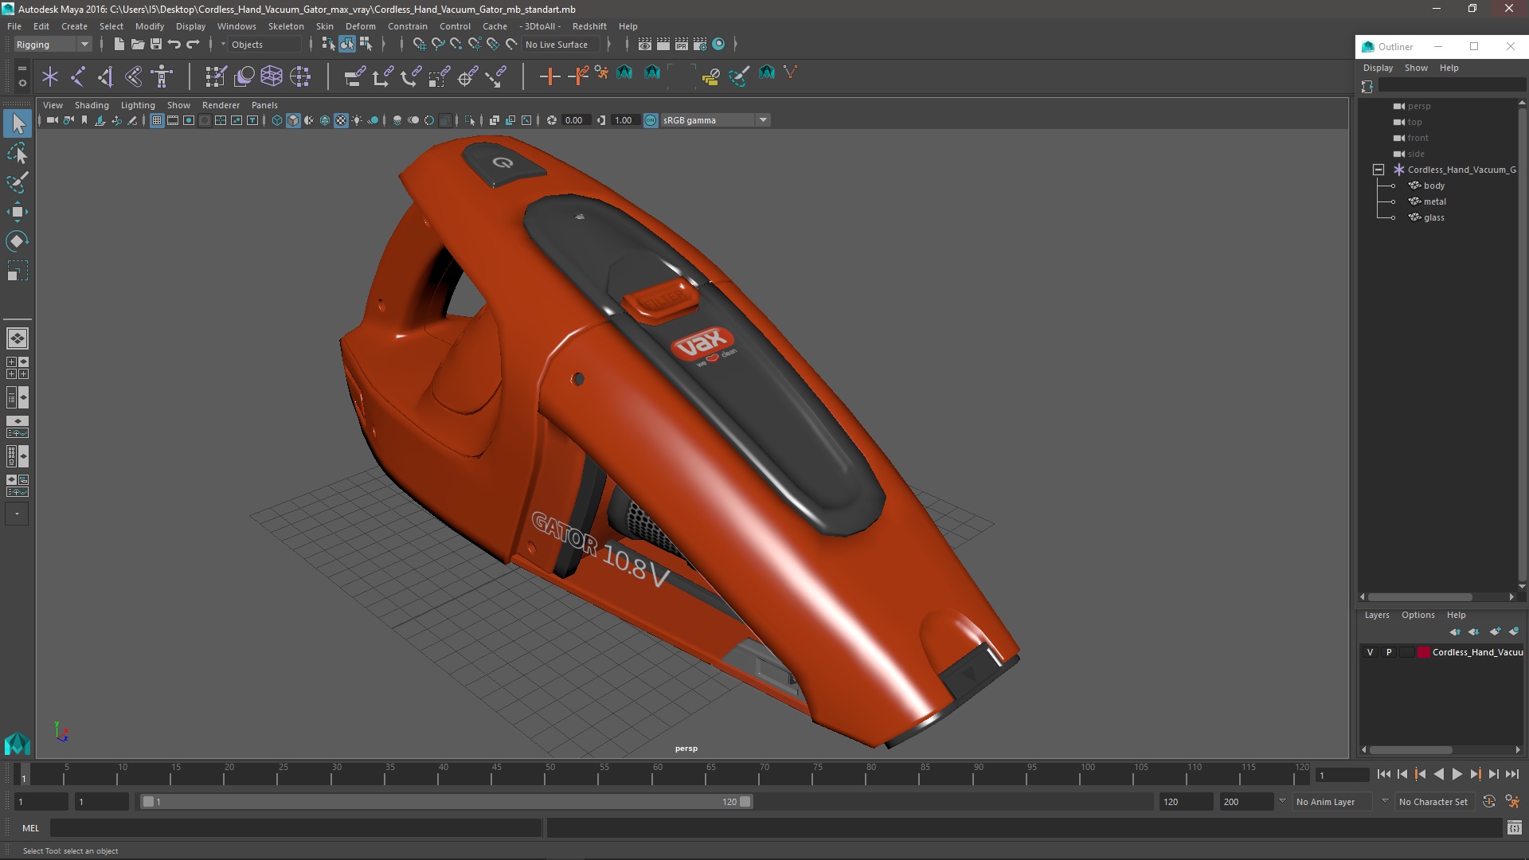1529x860 pixels.
Task: Click the Create Joint shelf icon
Action: [x=78, y=76]
